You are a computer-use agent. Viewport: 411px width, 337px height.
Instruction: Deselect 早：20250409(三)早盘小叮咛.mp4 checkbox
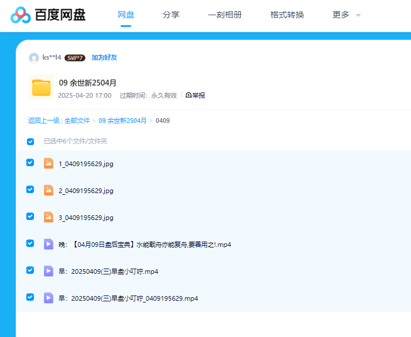(30, 270)
